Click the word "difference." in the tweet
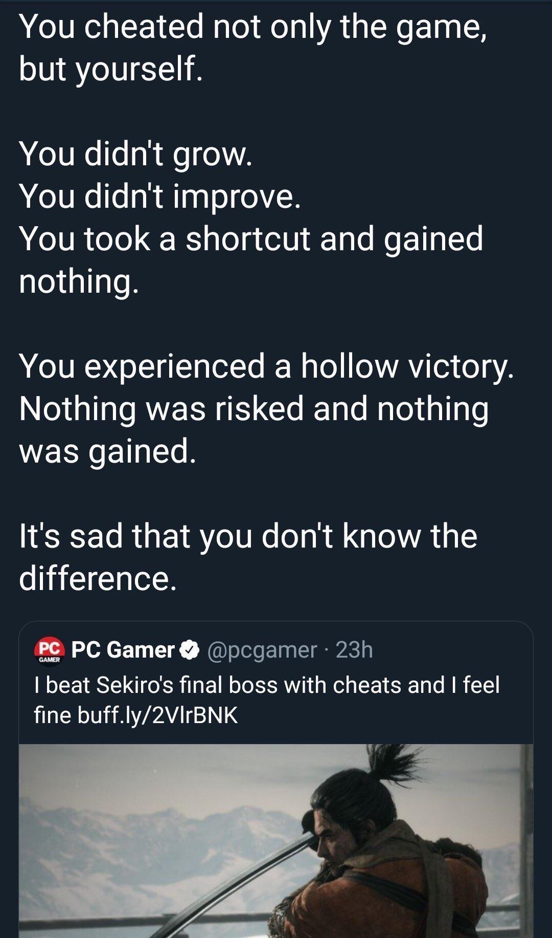 [98, 579]
